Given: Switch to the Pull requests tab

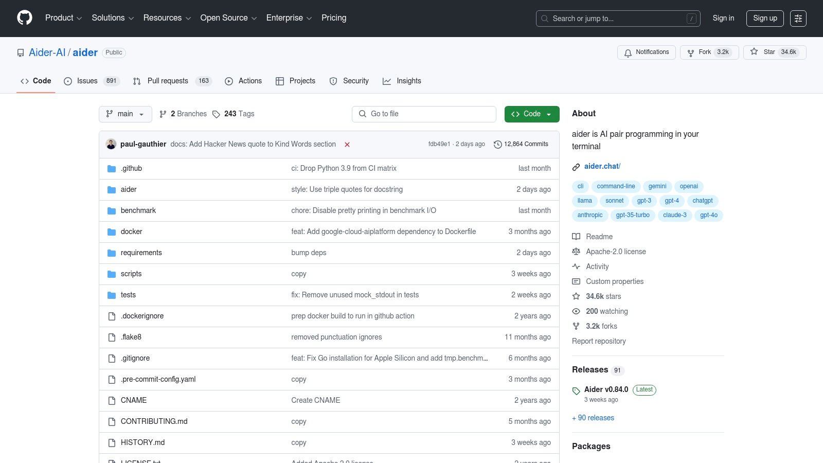Looking at the screenshot, I should tap(172, 81).
